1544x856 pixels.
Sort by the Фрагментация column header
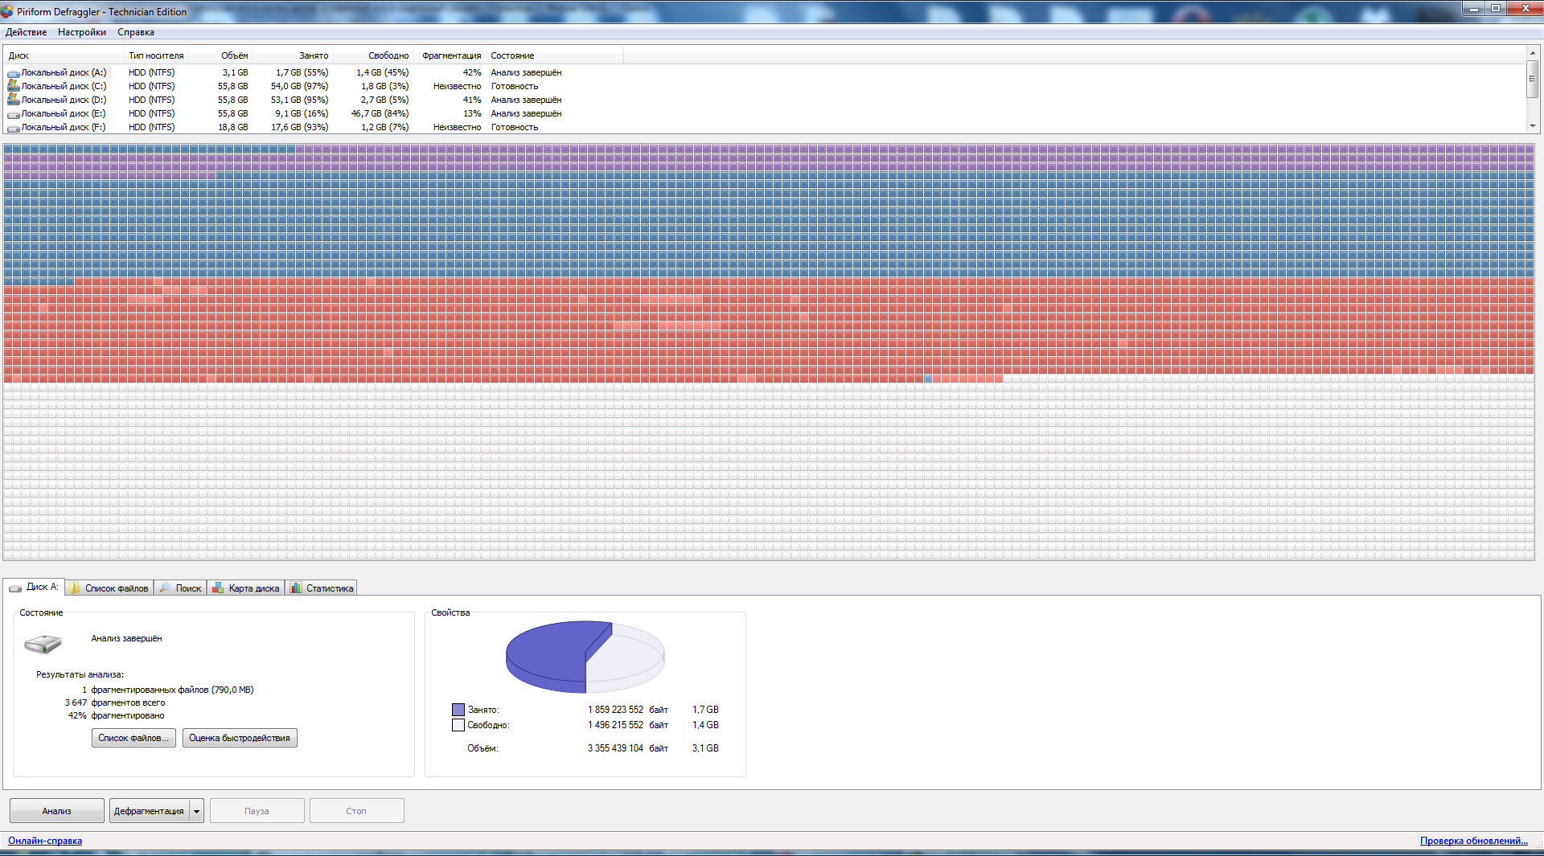coord(450,55)
